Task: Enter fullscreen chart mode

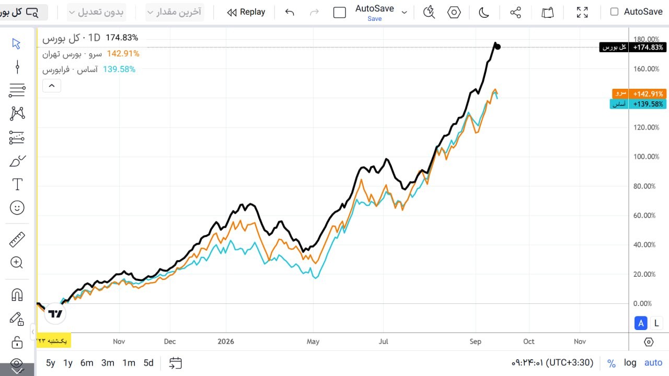Action: coord(582,12)
